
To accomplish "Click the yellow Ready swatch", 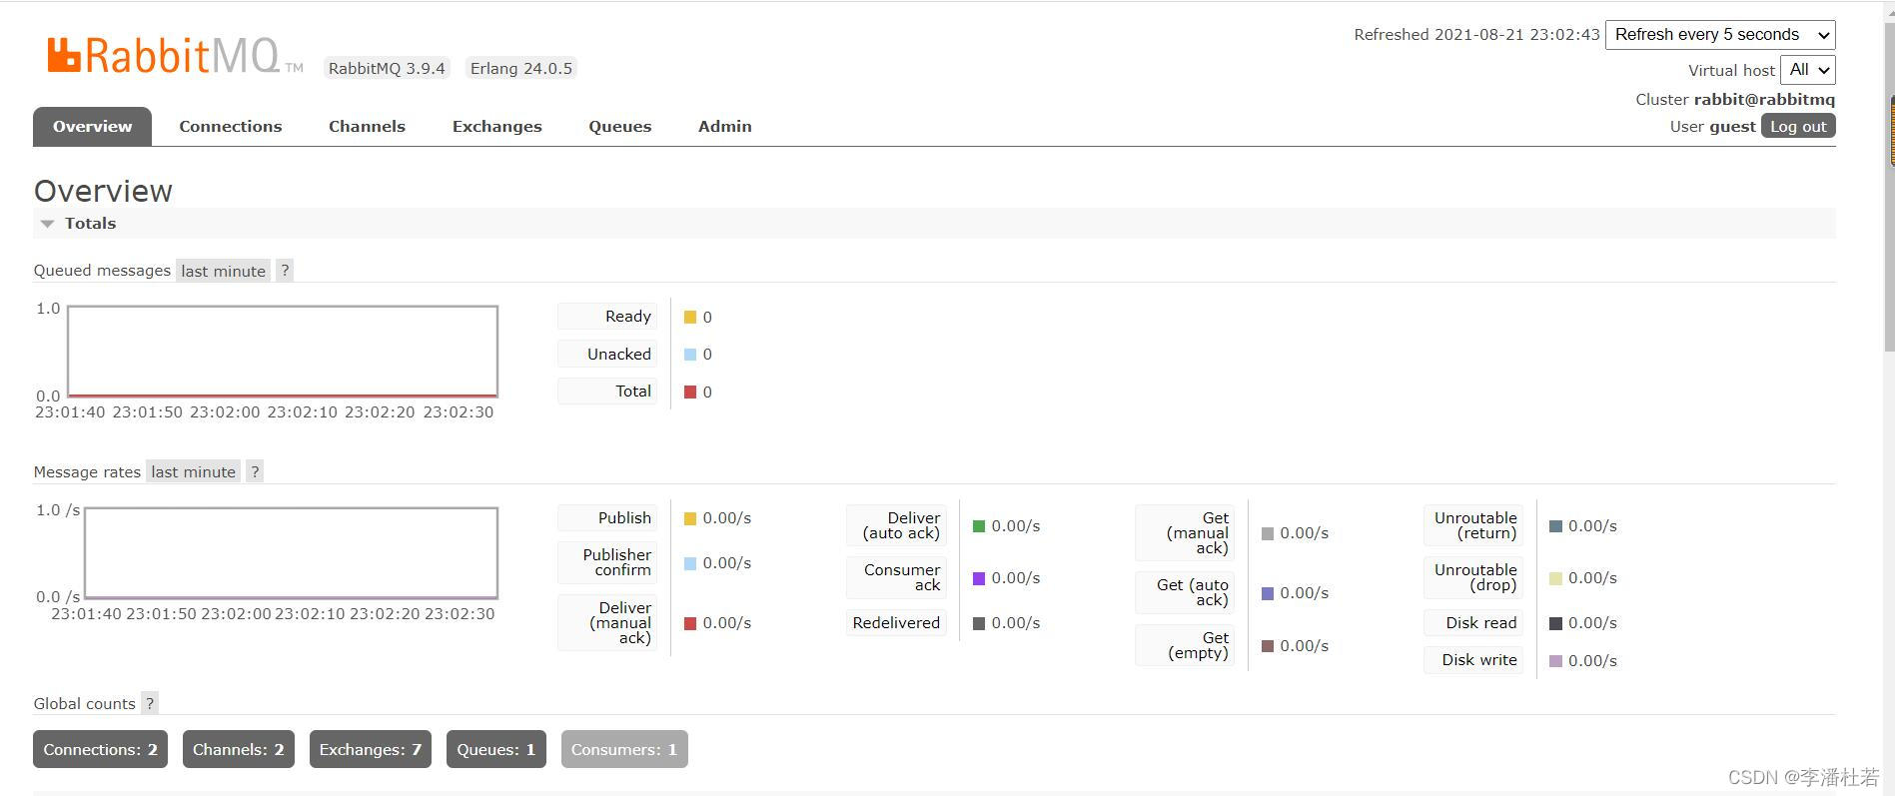I will coord(690,318).
